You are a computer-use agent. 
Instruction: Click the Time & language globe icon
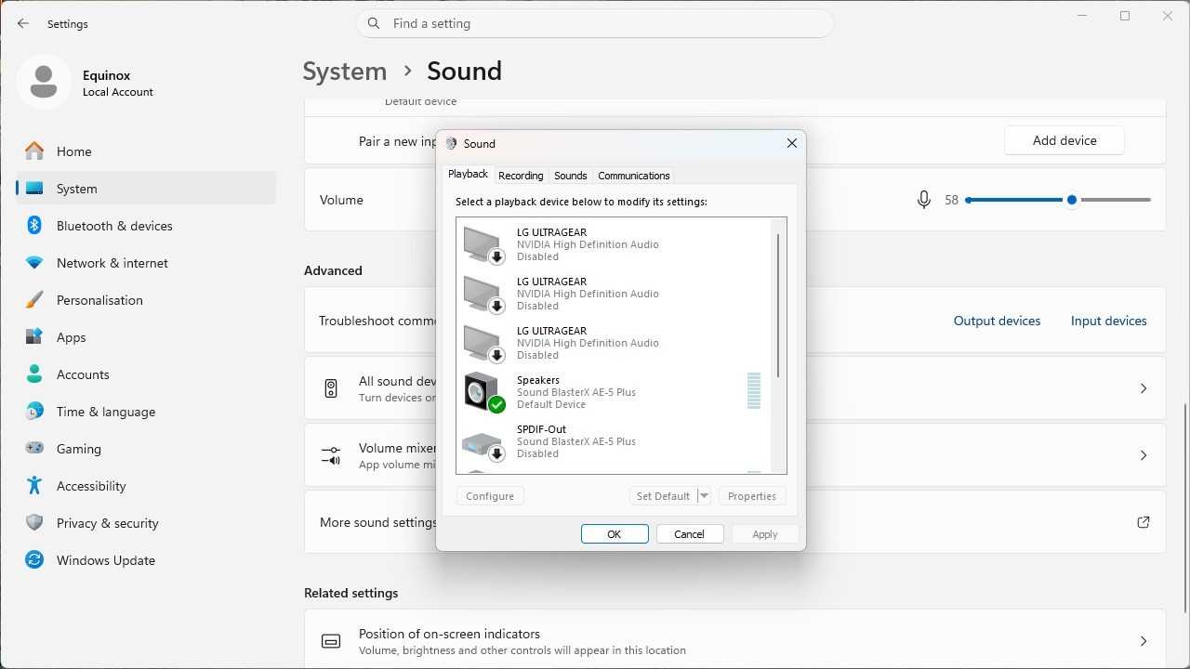click(x=34, y=411)
